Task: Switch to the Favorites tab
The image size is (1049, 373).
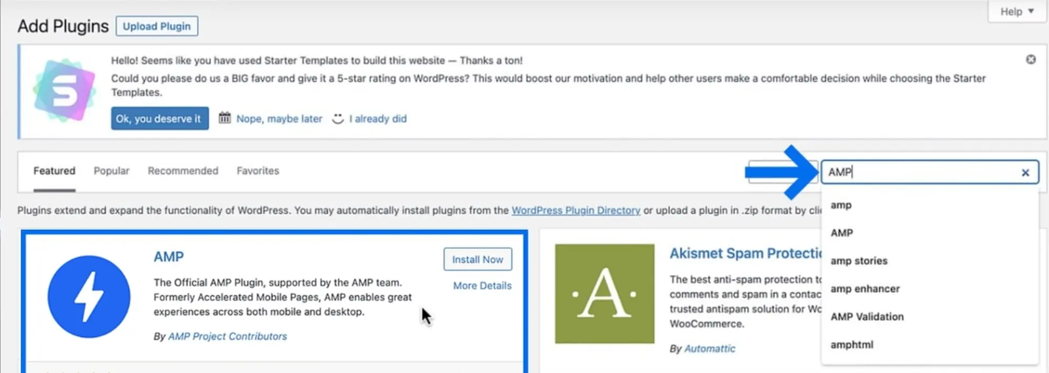Action: click(x=258, y=171)
